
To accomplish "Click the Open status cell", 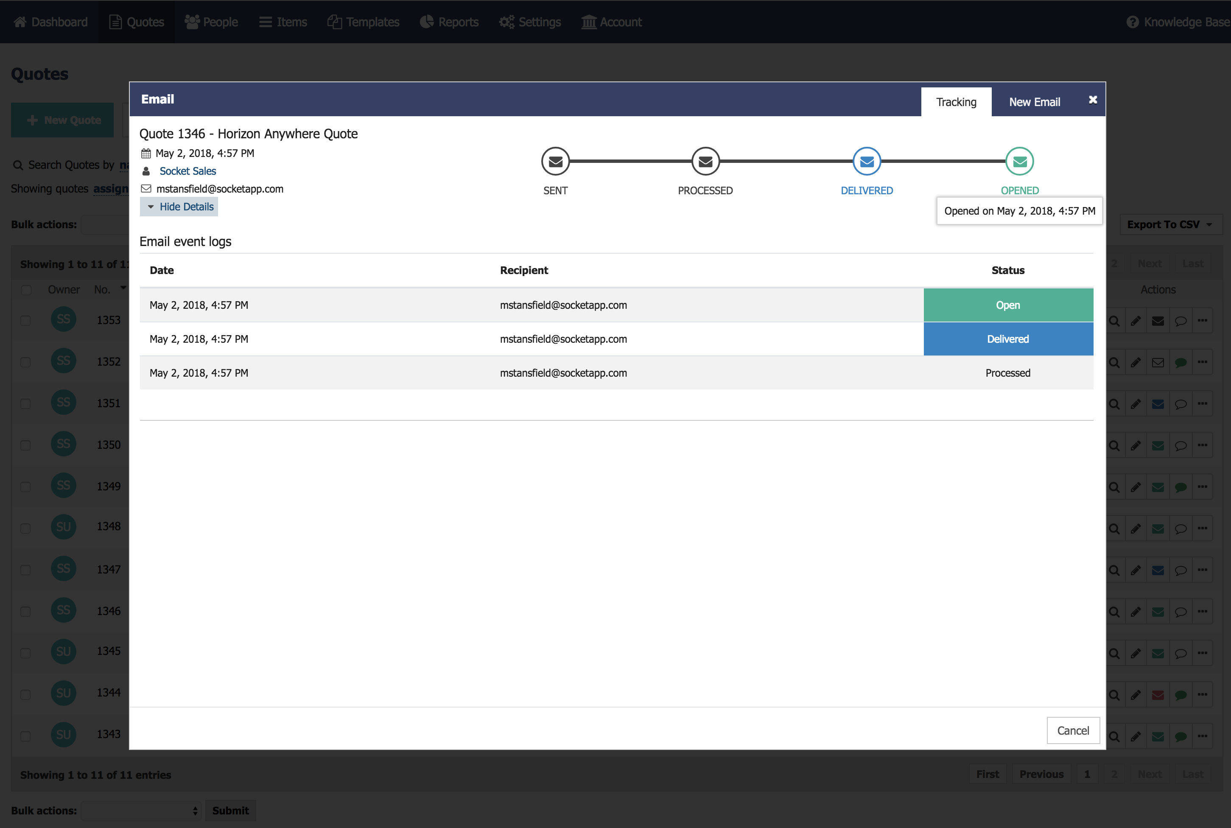I will [x=1008, y=305].
